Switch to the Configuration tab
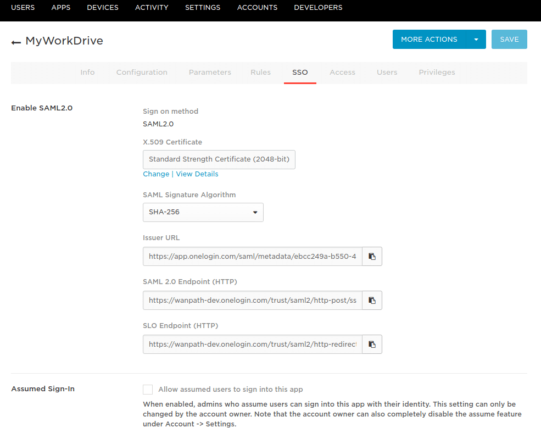541x444 pixels. (x=142, y=73)
